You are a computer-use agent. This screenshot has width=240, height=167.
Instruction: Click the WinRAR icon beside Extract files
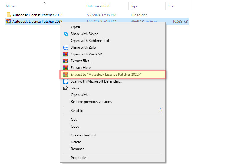(x=66, y=61)
